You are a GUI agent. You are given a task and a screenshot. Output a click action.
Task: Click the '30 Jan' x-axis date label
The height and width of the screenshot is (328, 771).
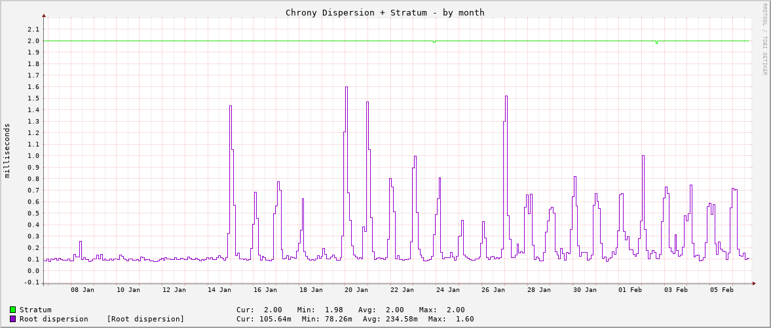[x=585, y=290]
